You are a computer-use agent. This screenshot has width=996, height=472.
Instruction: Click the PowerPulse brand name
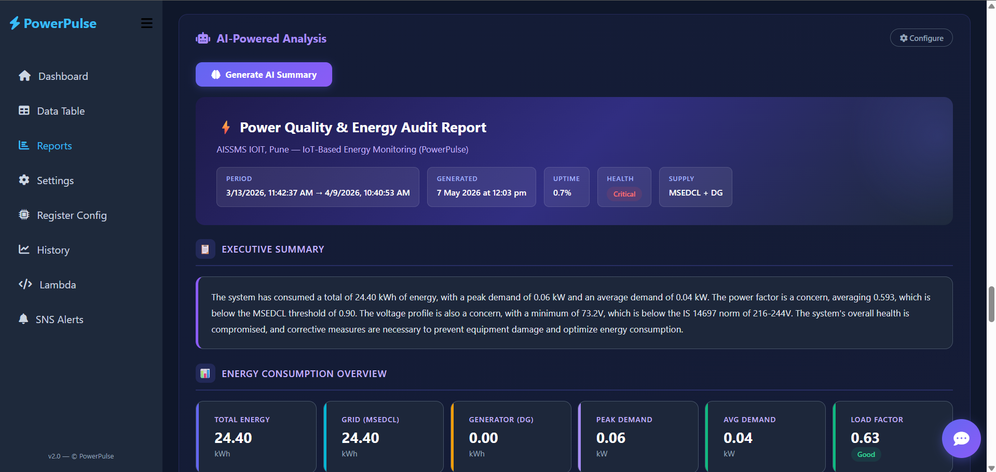(x=60, y=23)
